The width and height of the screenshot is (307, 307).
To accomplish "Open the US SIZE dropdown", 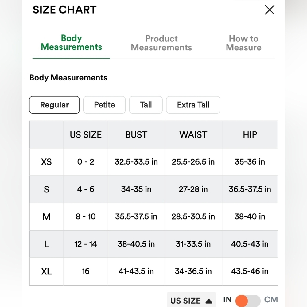I will coord(191,300).
